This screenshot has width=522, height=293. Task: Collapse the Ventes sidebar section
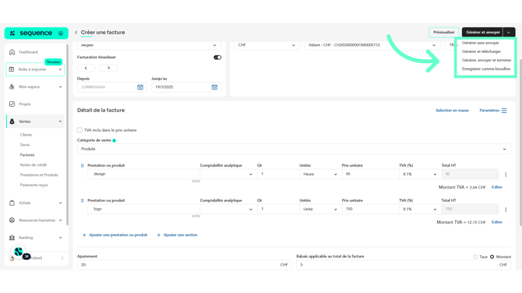point(60,122)
